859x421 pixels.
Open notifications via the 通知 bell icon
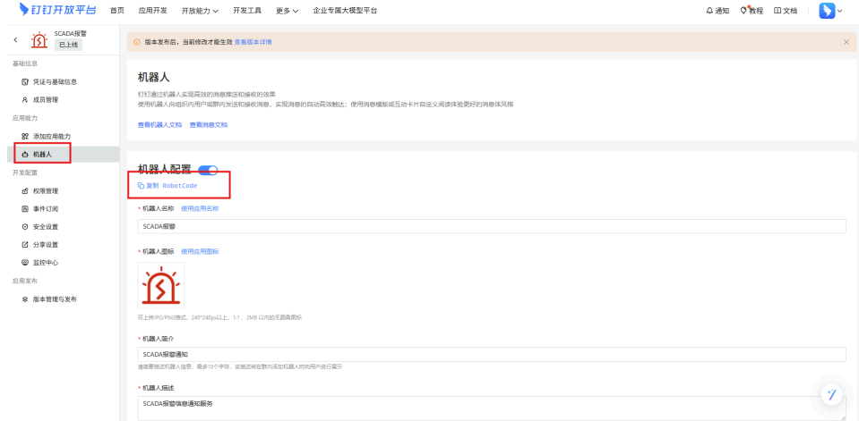[x=710, y=11]
